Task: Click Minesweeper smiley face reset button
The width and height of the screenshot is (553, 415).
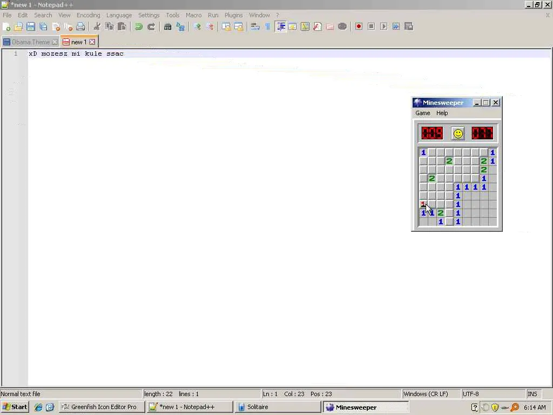Action: coord(458,133)
